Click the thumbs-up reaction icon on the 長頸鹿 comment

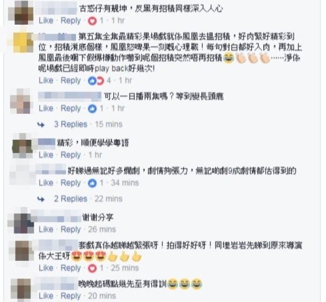(x=92, y=109)
